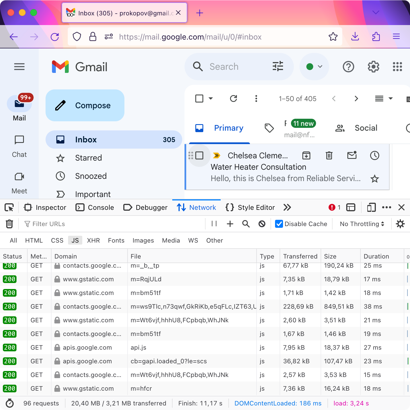The height and width of the screenshot is (410, 410).
Task: Click the Filter URLs input field
Action: (114, 224)
